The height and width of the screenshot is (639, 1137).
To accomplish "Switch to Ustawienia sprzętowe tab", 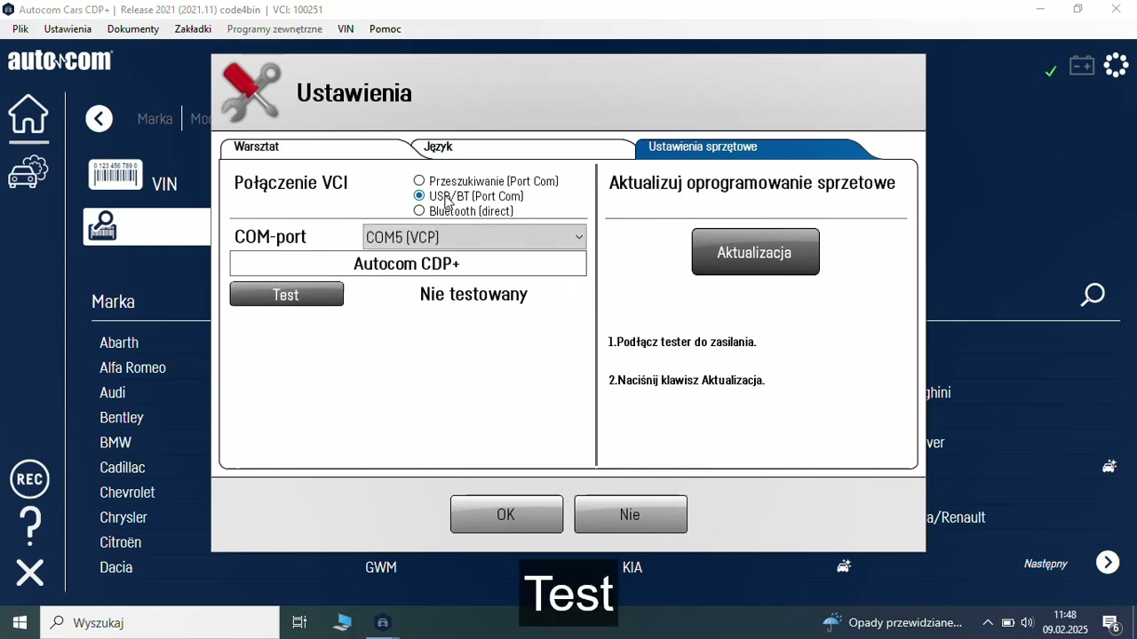I will pyautogui.click(x=703, y=146).
